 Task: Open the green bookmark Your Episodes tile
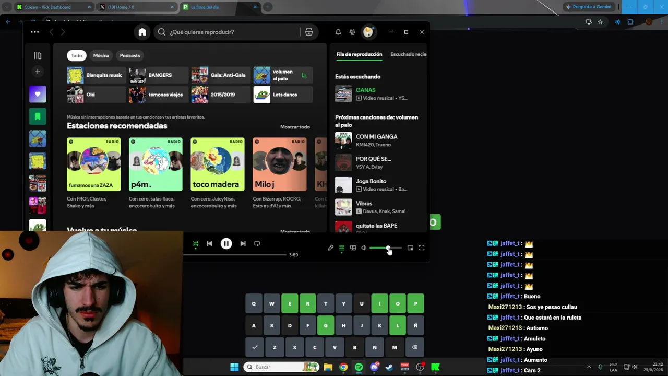[x=38, y=116]
